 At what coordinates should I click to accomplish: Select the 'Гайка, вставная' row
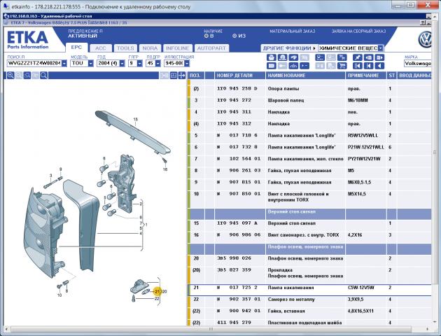309,311
